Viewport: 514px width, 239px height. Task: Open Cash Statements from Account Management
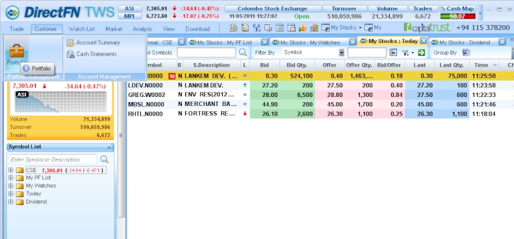(x=92, y=54)
